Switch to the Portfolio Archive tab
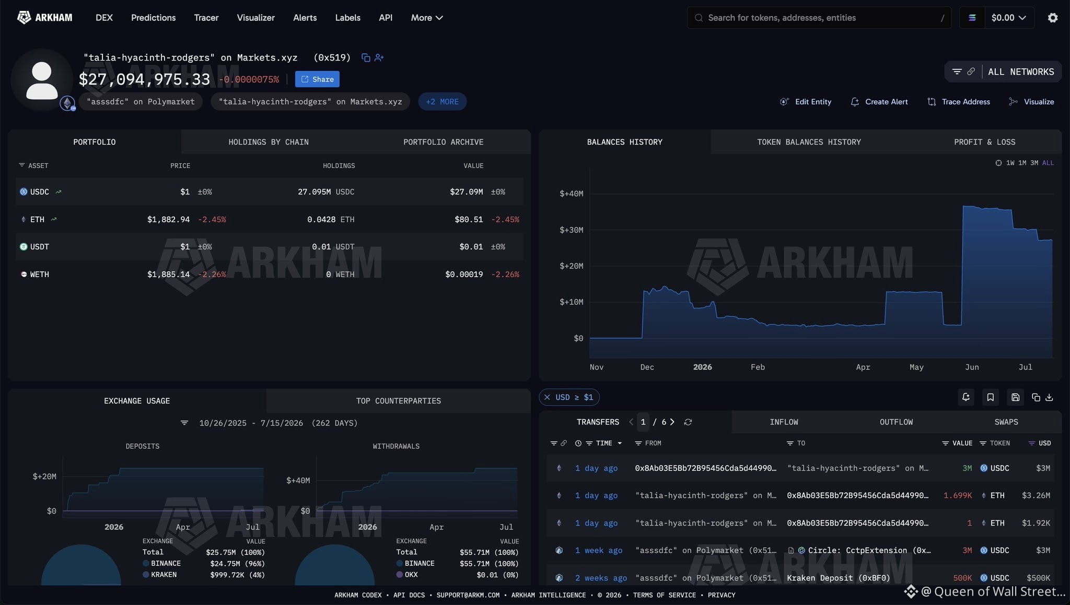Image resolution: width=1070 pixels, height=605 pixels. click(443, 142)
